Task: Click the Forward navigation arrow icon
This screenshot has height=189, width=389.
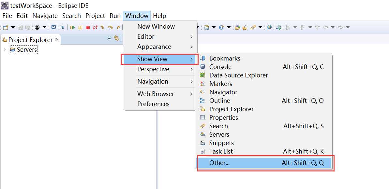Action: (x=340, y=27)
